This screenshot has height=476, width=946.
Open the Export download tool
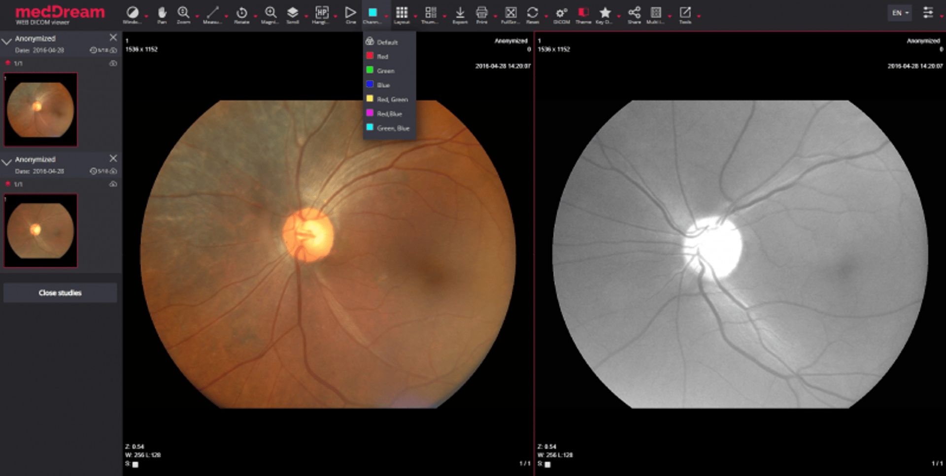[460, 14]
